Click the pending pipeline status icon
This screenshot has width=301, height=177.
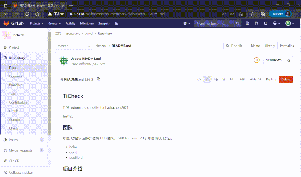(256, 60)
